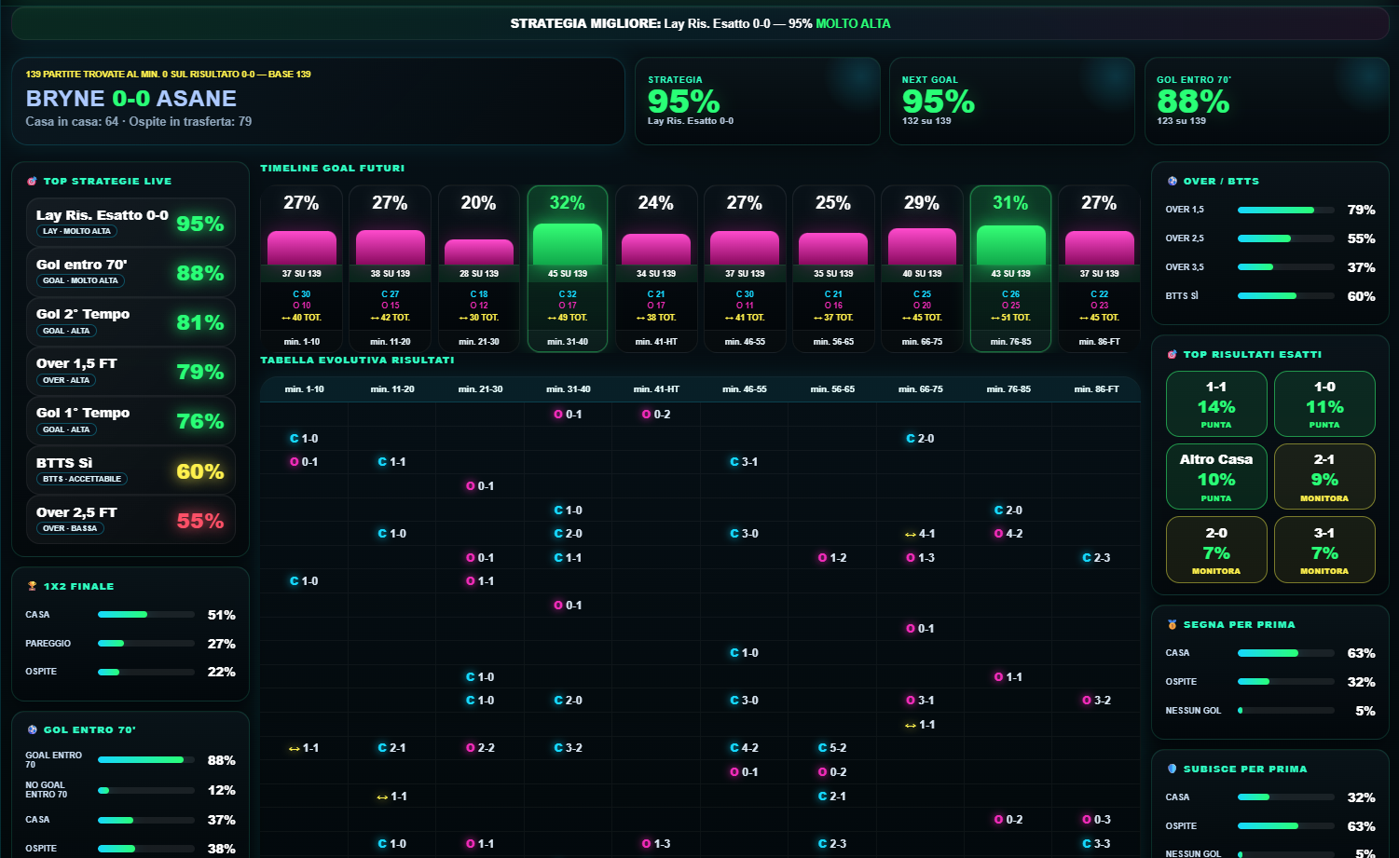Viewport: 1399px width, 858px height.
Task: Click the BRYNE 0-0 ASANE match title
Action: pos(131,99)
